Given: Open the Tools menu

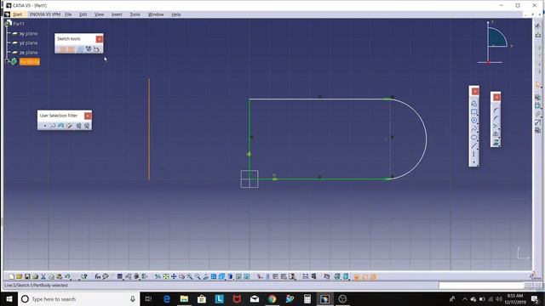Looking at the screenshot, I should click(135, 14).
